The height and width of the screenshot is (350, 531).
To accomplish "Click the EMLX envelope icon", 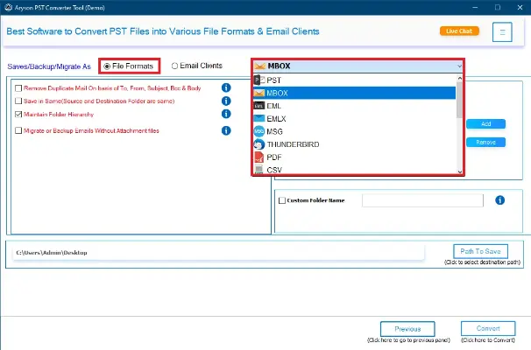I will coord(259,118).
